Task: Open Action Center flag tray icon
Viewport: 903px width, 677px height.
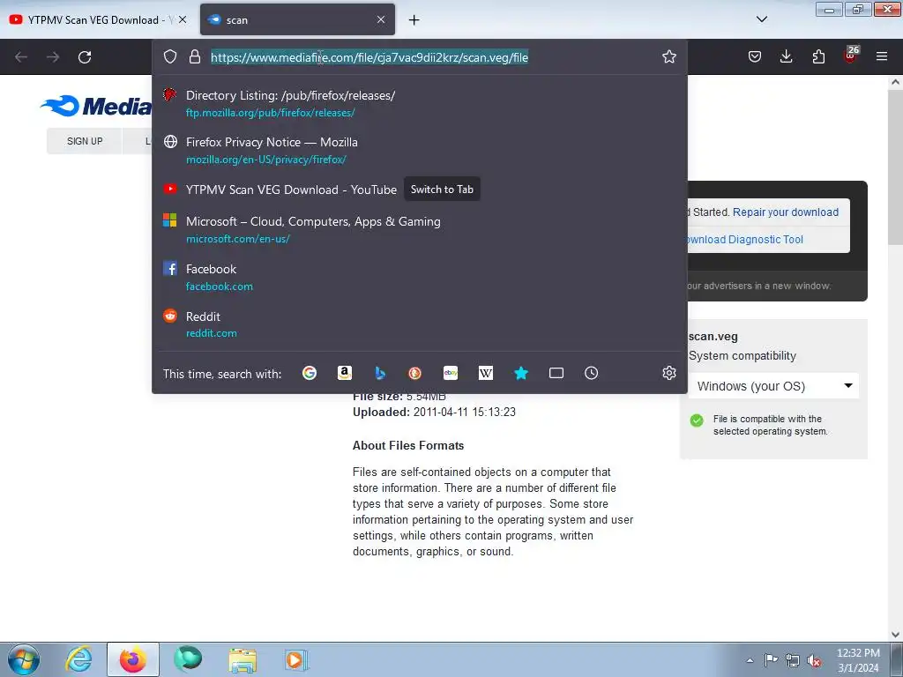Action: click(x=771, y=660)
